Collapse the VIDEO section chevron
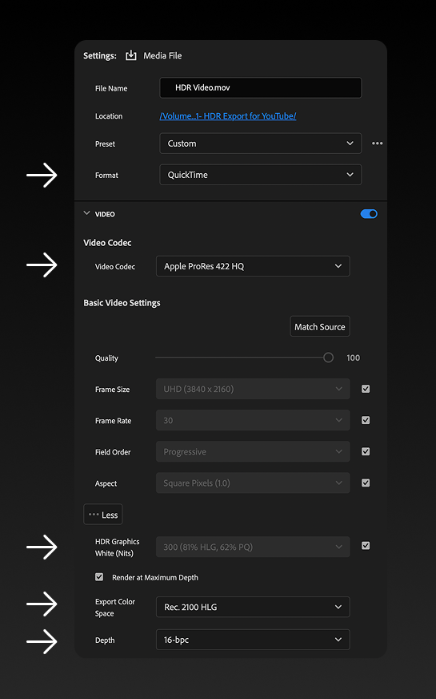The image size is (436, 699). point(86,213)
